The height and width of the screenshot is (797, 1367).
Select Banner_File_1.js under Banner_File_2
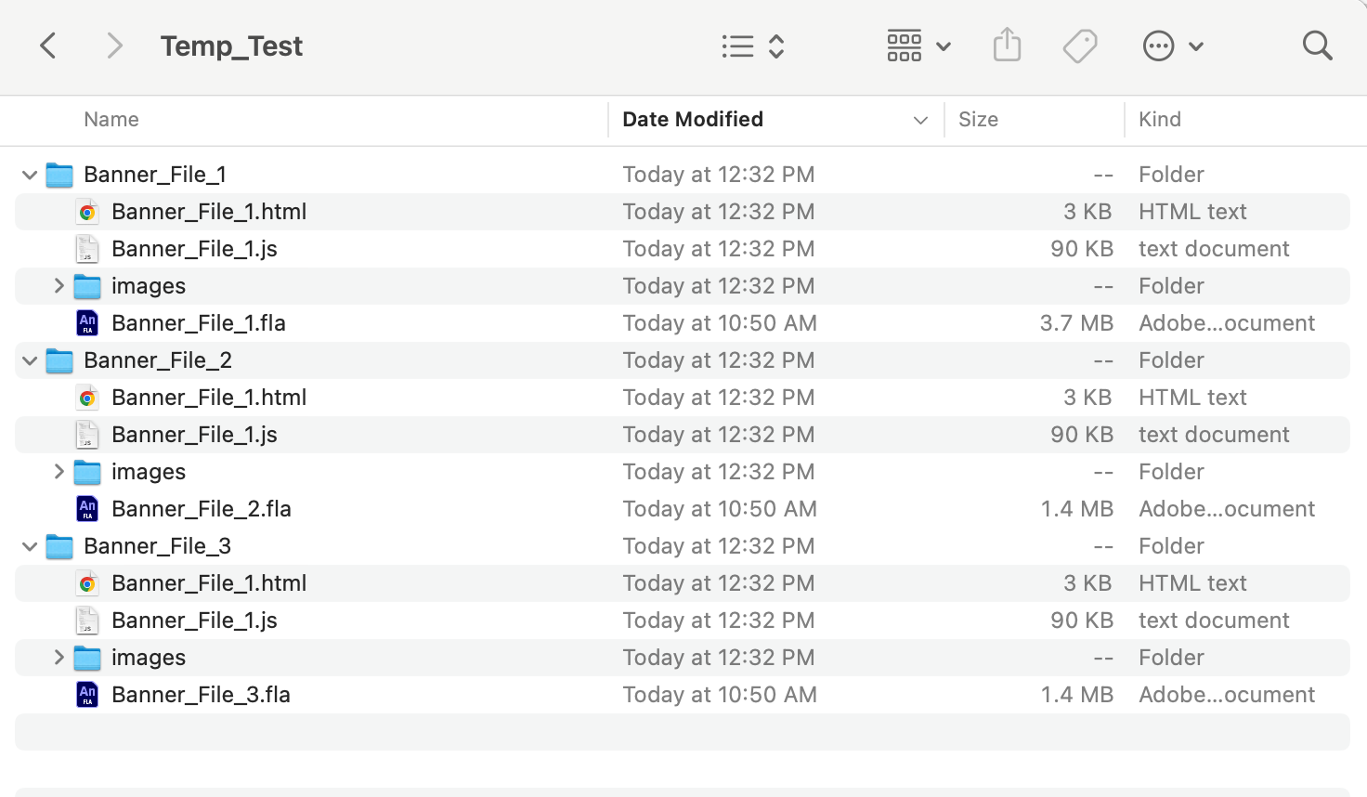194,435
